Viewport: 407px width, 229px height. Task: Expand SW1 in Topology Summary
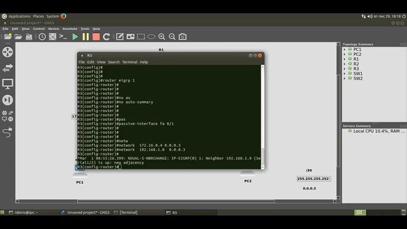click(345, 74)
